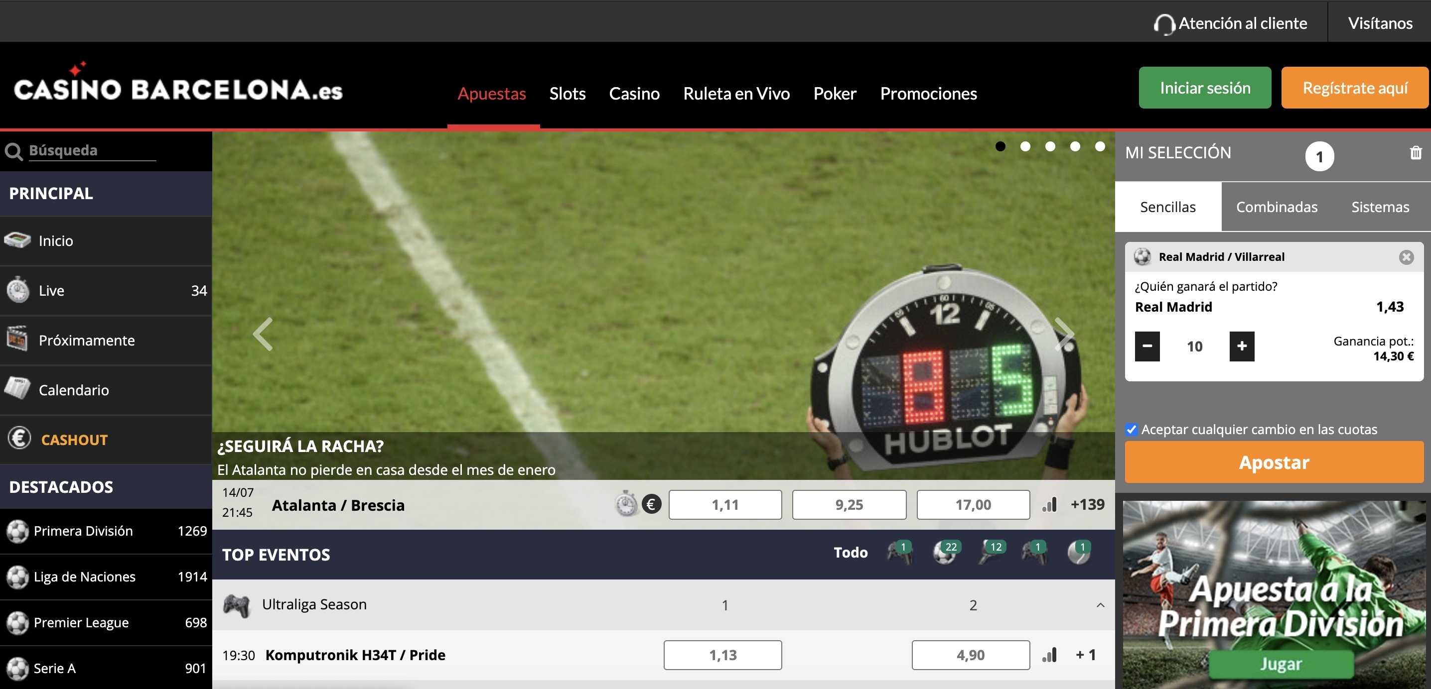Open the Apuestas section
1431x689 pixels.
pos(492,93)
